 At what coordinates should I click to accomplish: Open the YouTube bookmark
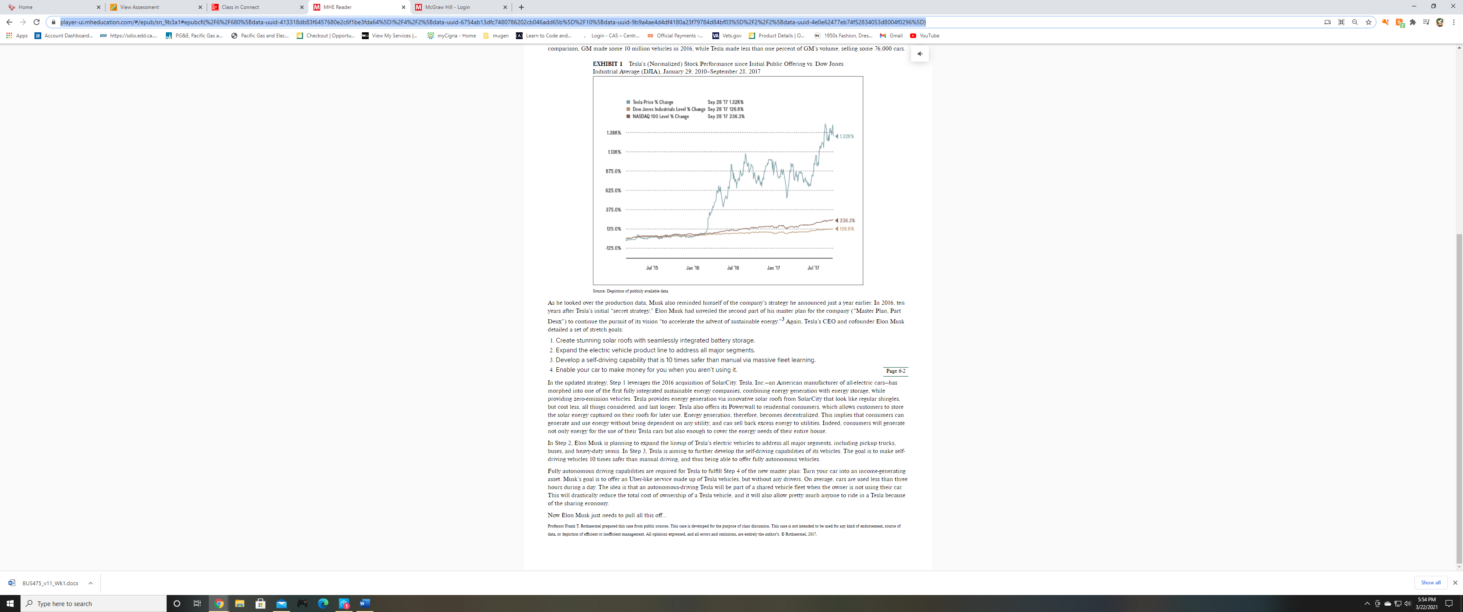click(x=925, y=36)
